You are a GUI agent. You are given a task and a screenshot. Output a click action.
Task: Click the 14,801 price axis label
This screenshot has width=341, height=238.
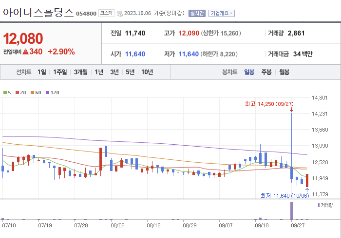[x=320, y=98]
